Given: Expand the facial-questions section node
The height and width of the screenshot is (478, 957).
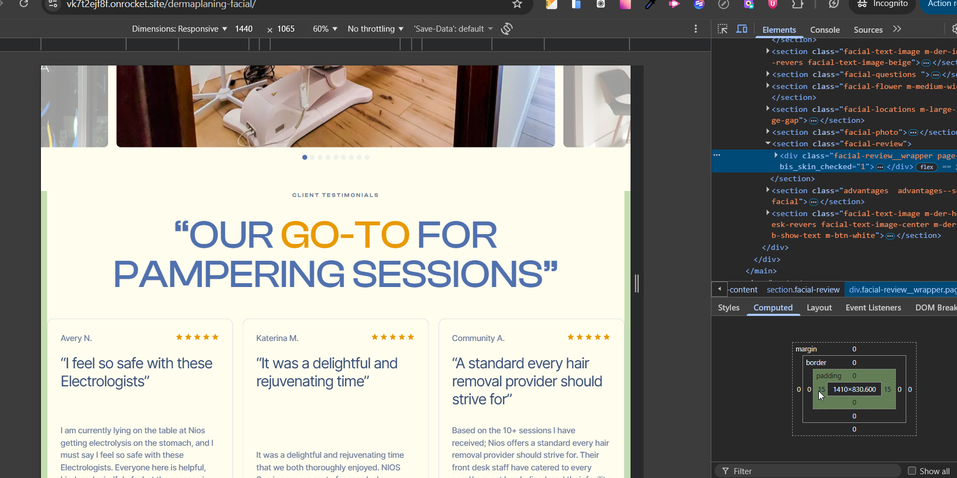Looking at the screenshot, I should [768, 74].
